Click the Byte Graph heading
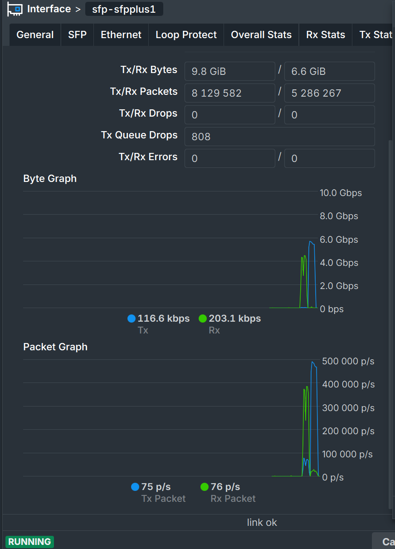 point(50,179)
